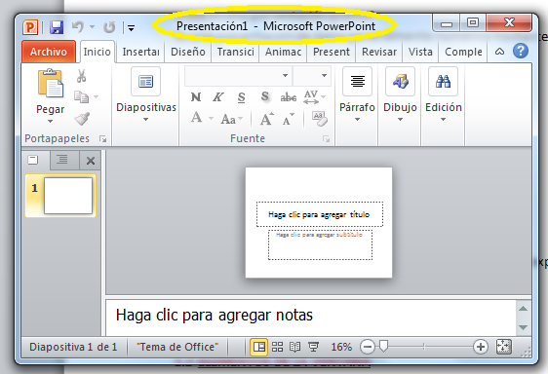This screenshot has height=374, width=548.
Task: Click 'Haga clic para agregar notas' pane
Action: [x=311, y=318]
